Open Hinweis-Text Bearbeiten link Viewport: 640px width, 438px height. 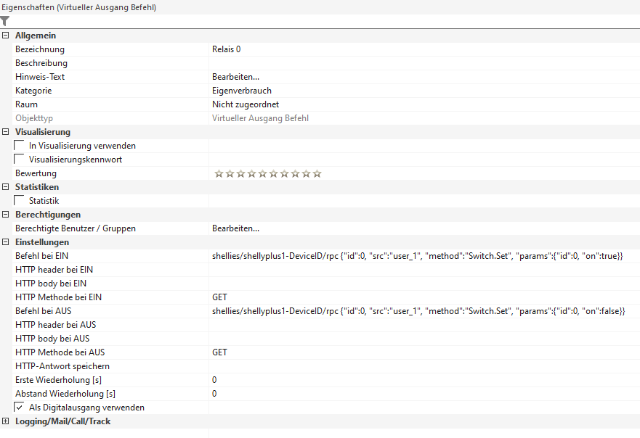click(235, 77)
